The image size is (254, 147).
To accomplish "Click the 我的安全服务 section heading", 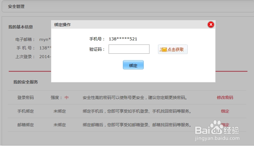I will (x=26, y=82).
